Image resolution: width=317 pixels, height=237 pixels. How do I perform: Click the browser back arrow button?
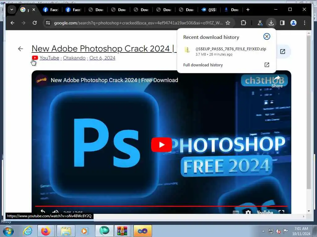12,23
